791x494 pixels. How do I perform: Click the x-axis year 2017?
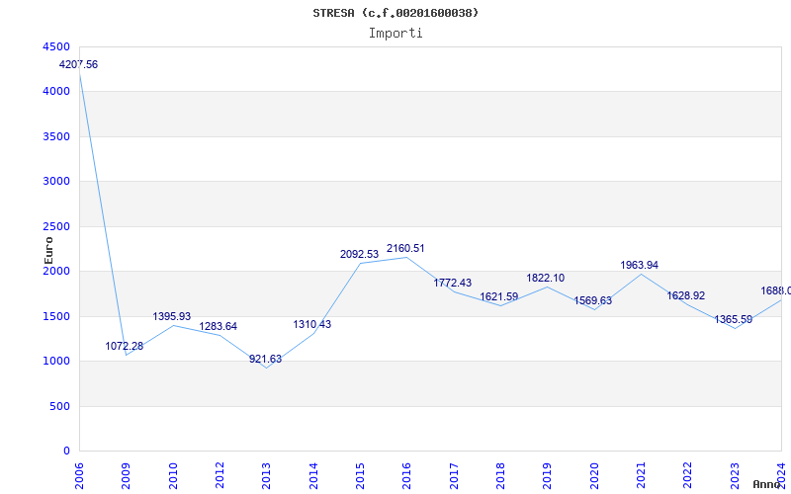point(454,475)
